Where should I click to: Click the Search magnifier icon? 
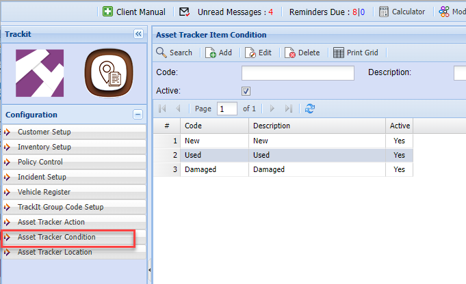tap(161, 53)
